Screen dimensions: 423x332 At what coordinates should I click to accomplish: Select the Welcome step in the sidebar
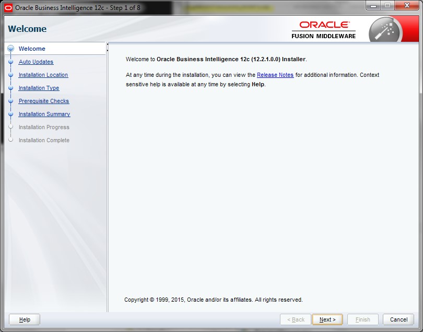(x=32, y=49)
